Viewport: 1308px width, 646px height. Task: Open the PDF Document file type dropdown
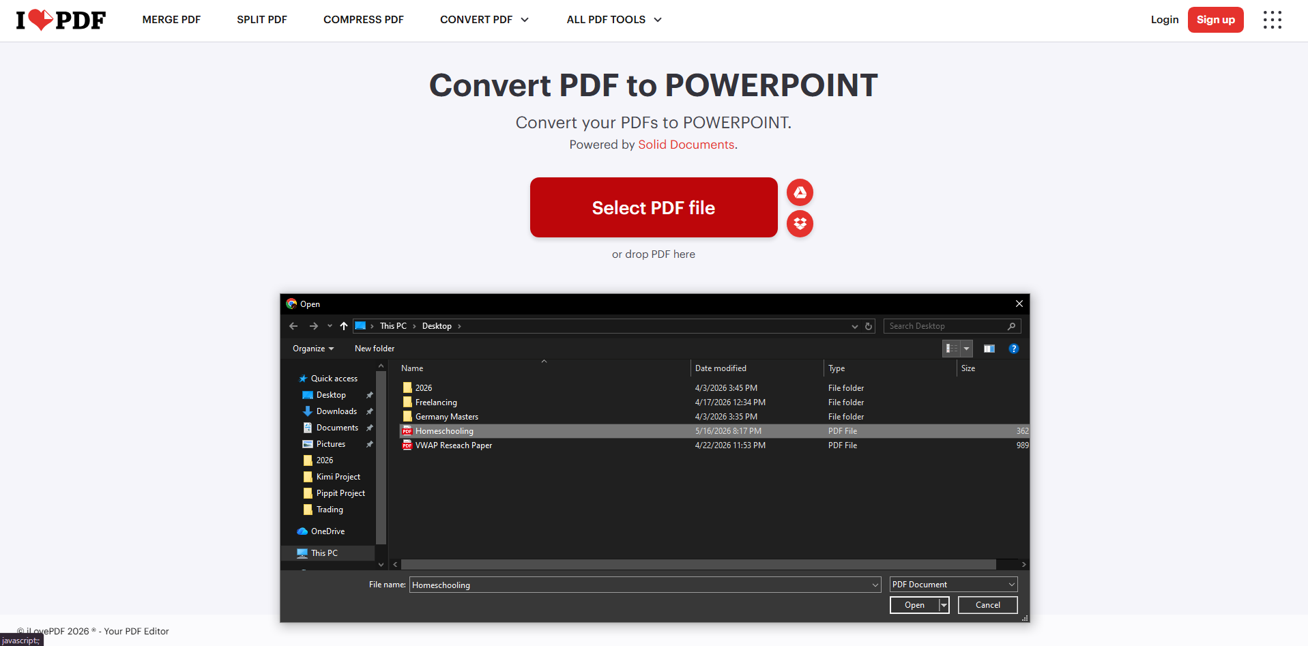pos(953,585)
